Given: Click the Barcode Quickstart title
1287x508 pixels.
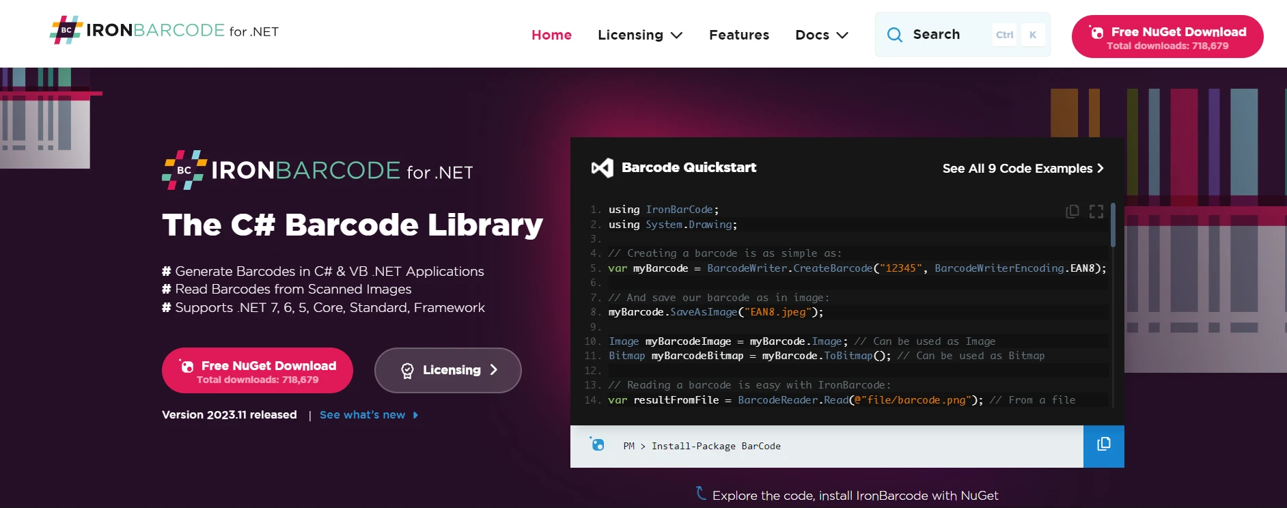Looking at the screenshot, I should [x=689, y=168].
